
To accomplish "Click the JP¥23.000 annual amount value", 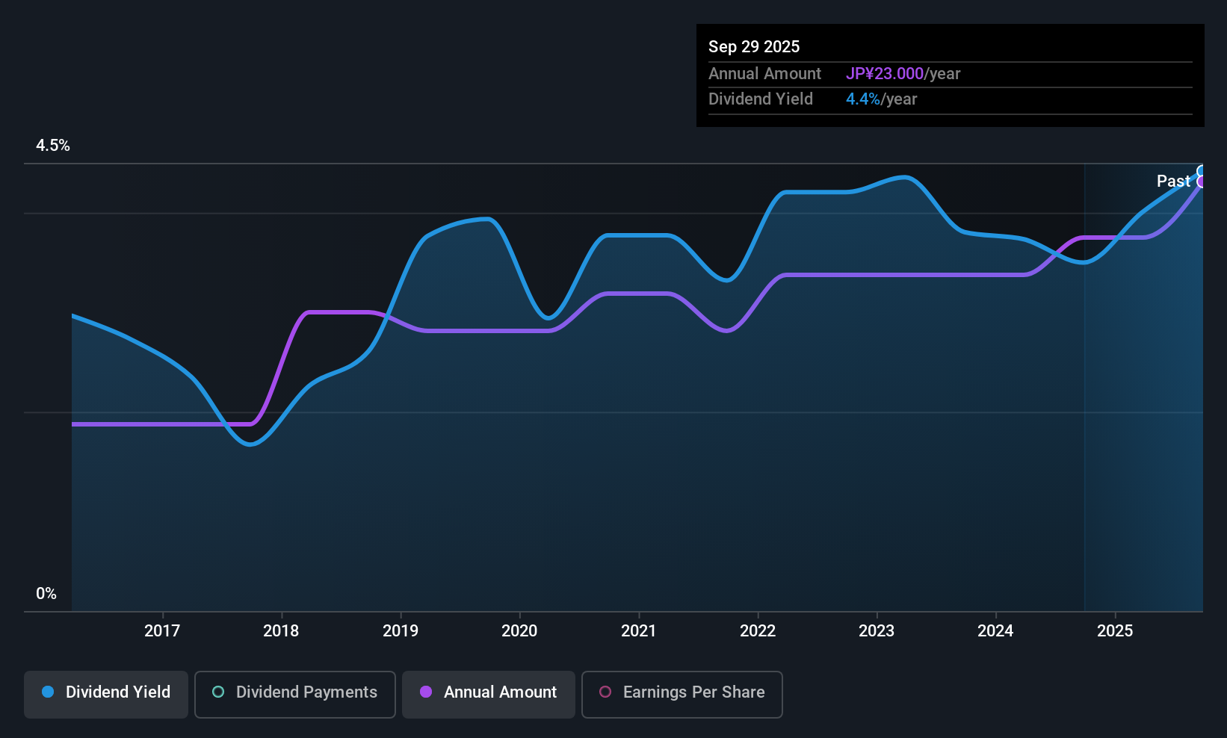I will (885, 74).
